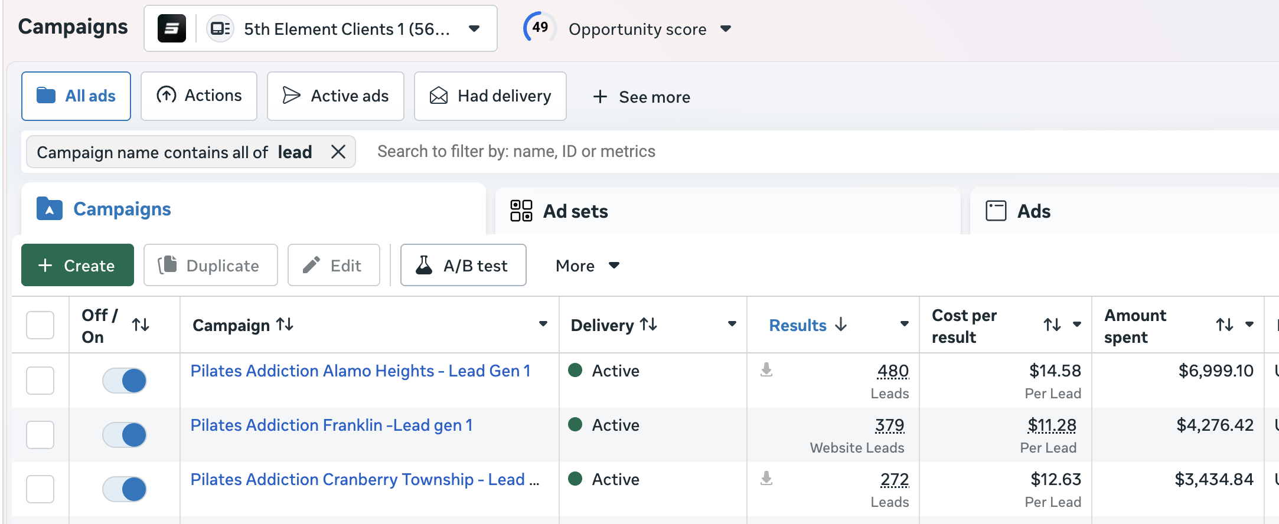1279x524 pixels.
Task: Click the $11.28 cost per lead value
Action: pos(1052,425)
